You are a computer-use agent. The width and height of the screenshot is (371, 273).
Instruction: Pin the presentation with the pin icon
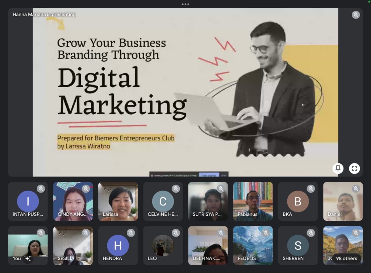pyautogui.click(x=338, y=168)
